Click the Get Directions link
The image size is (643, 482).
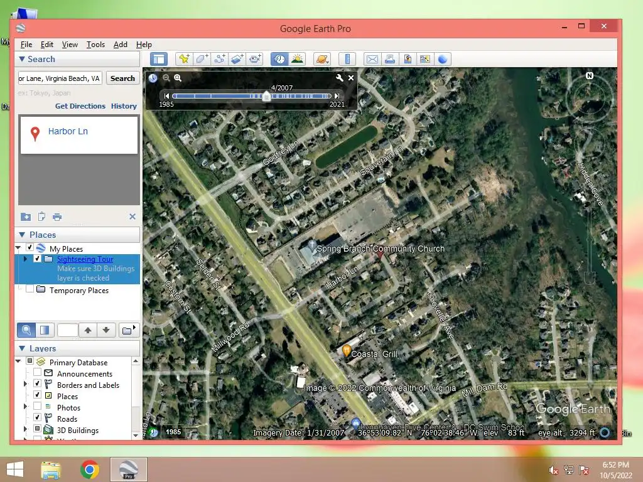pos(80,106)
